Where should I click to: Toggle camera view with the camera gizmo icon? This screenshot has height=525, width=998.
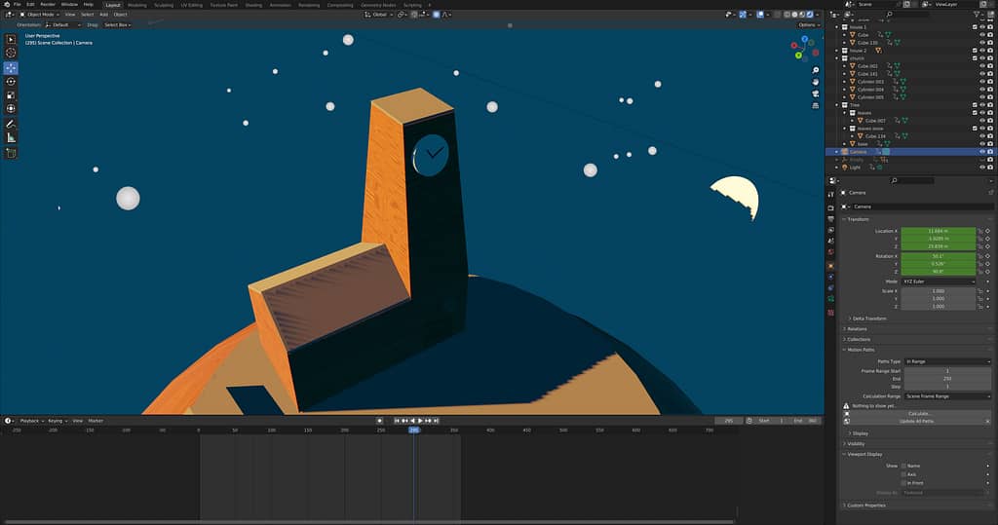point(815,94)
